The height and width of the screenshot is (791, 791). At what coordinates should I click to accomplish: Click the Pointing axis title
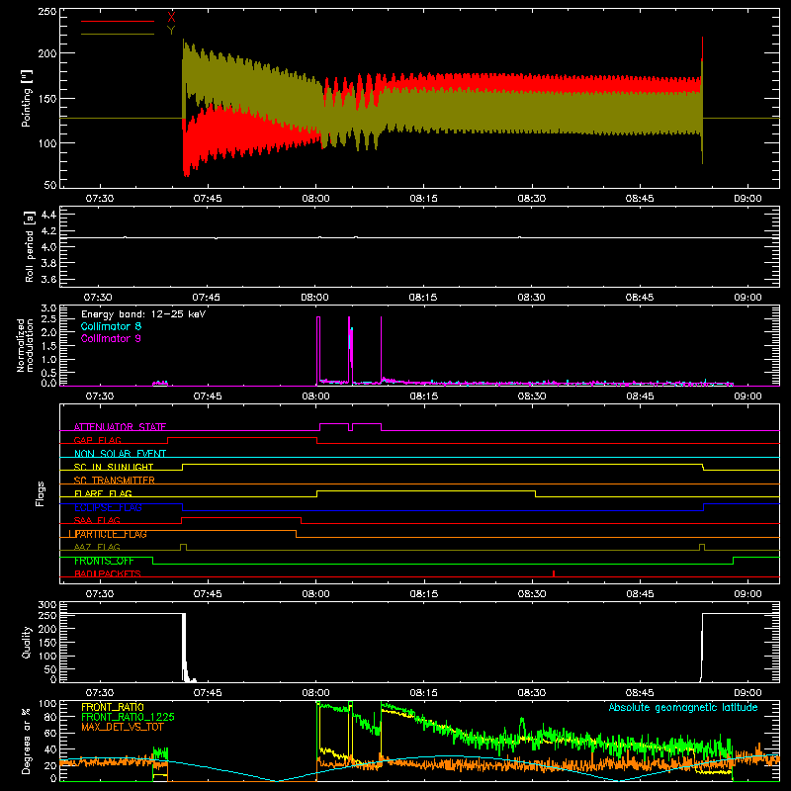(27, 98)
